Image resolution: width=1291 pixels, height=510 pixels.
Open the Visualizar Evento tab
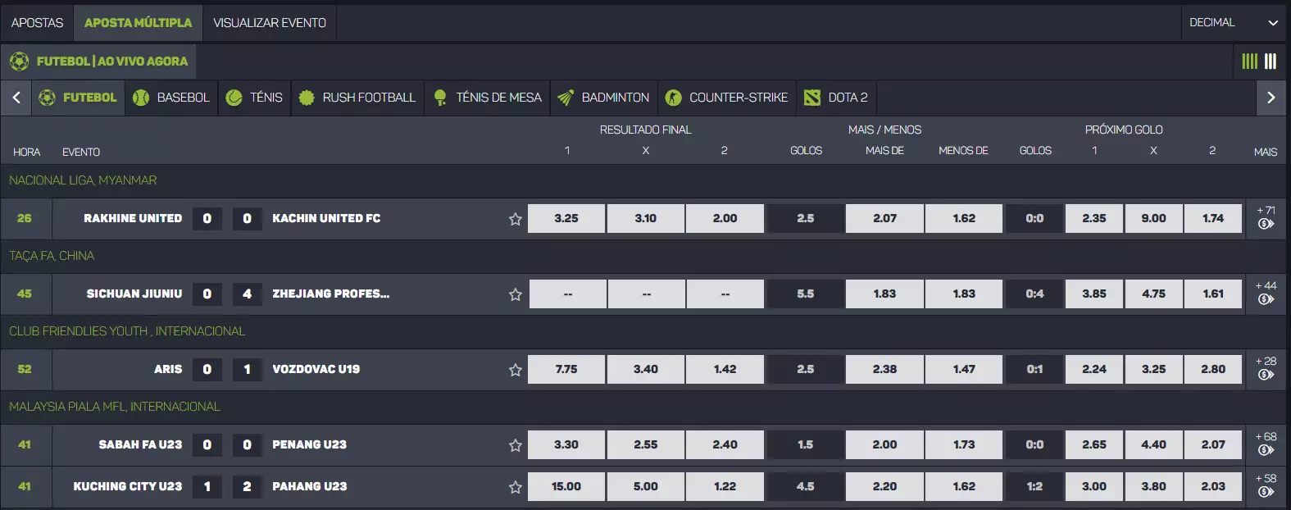270,23
